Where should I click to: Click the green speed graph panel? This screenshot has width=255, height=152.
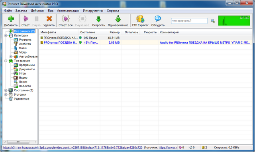coord(234,21)
